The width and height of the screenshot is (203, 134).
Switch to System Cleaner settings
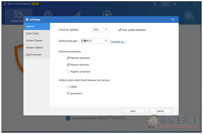coord(37,41)
